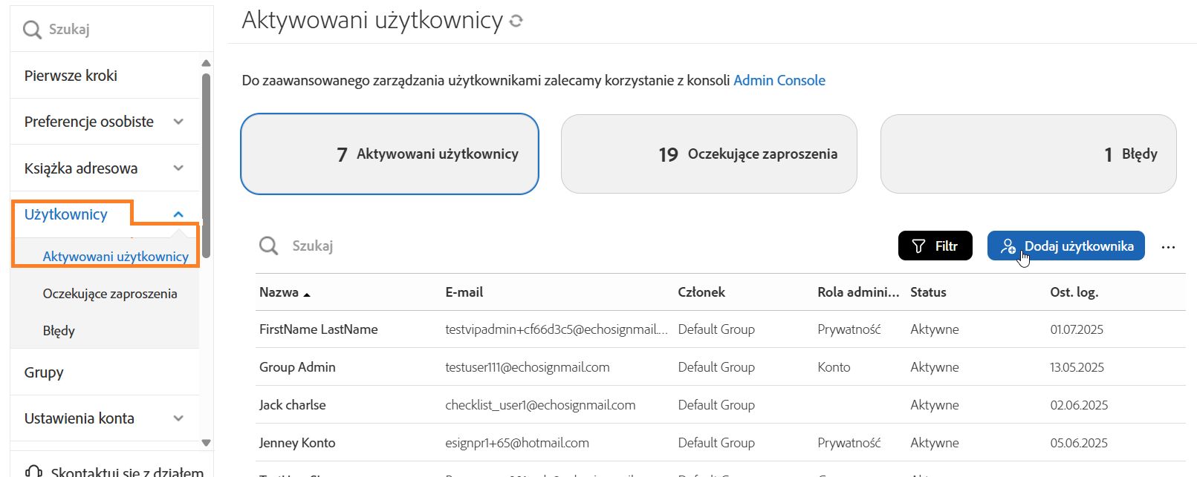Select the Group Admin user row
Viewport: 1197px width, 477px height.
click(721, 367)
